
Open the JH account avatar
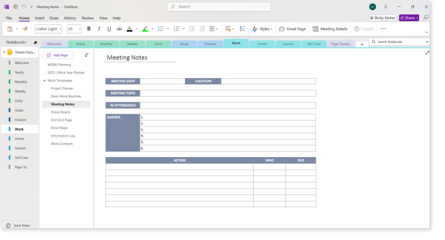point(373,7)
